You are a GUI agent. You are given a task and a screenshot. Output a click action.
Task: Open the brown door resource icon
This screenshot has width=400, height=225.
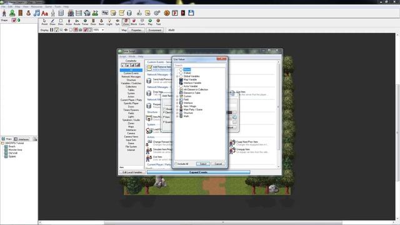[x=21, y=12]
